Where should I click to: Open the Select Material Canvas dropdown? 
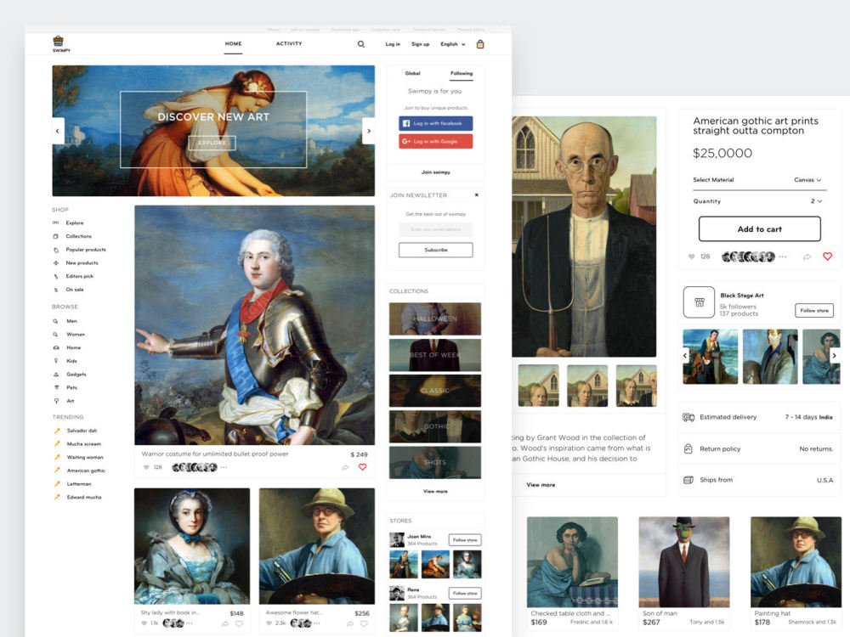click(807, 180)
